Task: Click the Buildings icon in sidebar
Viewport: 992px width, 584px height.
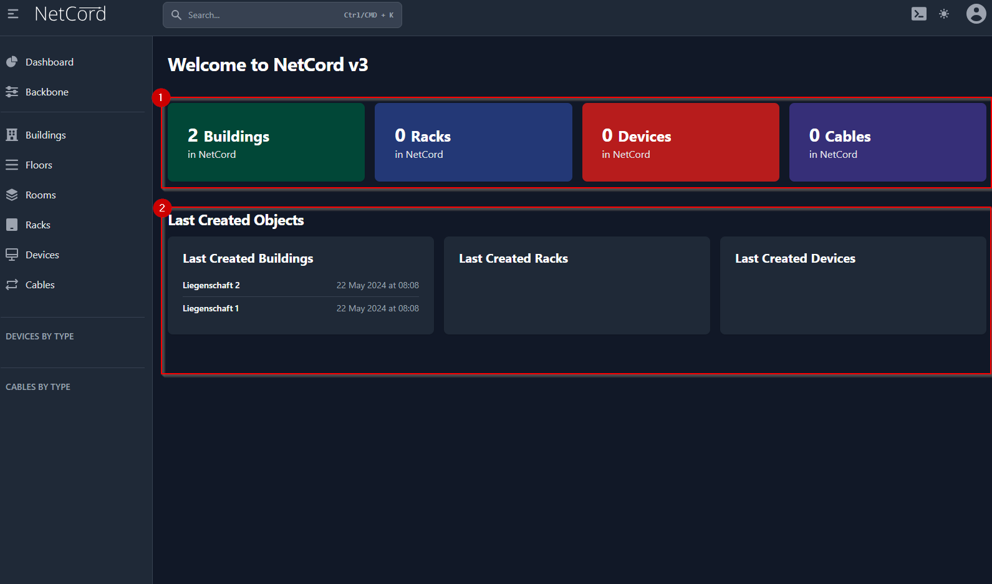Action: 12,135
